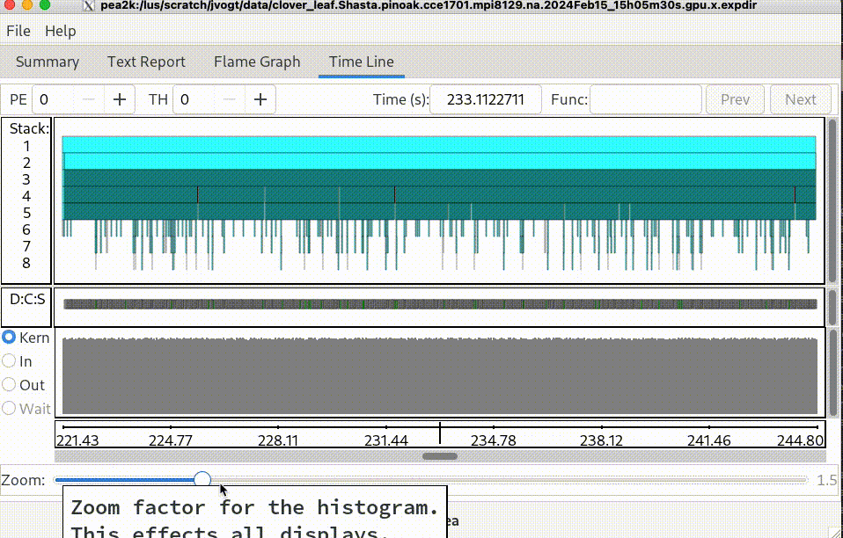Select the Out radio button
This screenshot has width=843, height=538.
click(x=10, y=385)
